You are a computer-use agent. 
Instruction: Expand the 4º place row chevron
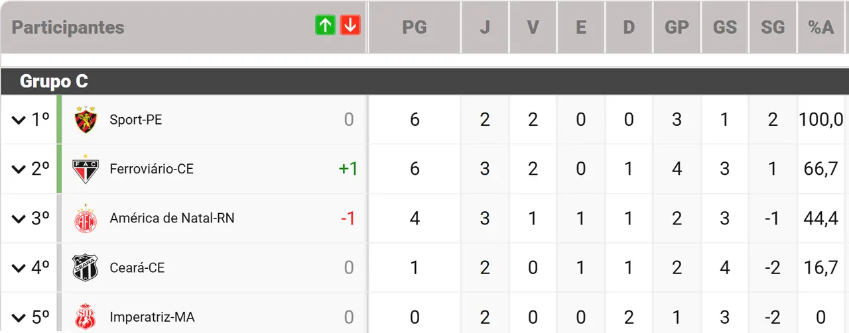coord(18,268)
